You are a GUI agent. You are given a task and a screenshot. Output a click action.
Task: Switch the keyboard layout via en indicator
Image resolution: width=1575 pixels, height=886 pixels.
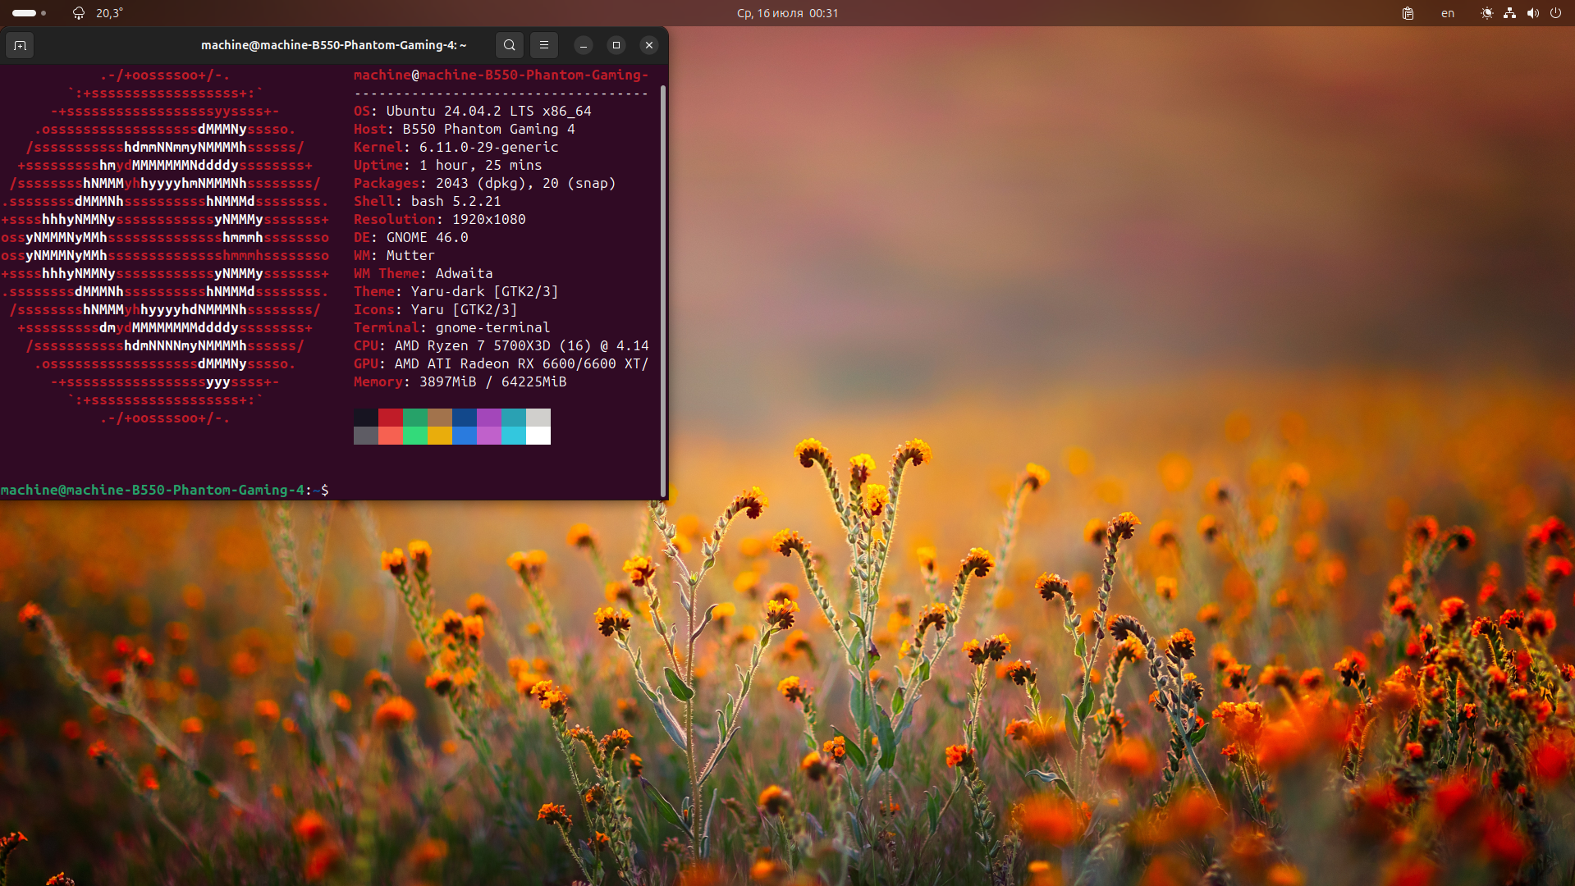[1448, 13]
